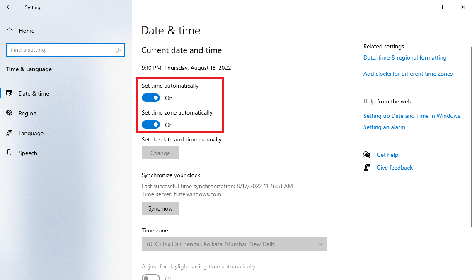The image size is (472, 280).
Task: Toggle Adjust for daylight saving time
Action: (x=151, y=278)
